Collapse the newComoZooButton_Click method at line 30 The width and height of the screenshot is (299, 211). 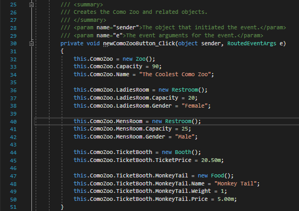[31, 44]
